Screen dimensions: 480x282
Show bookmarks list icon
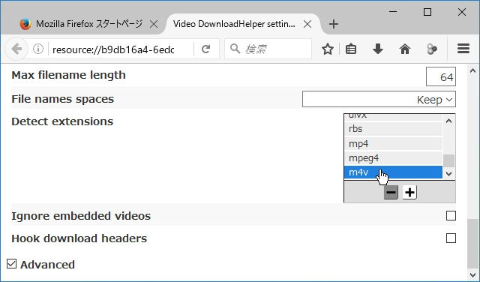click(x=351, y=49)
